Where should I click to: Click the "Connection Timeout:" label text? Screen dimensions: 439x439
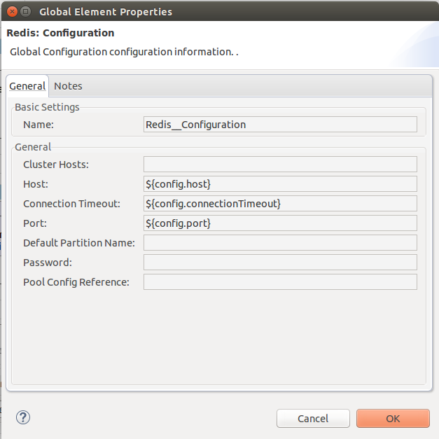(x=71, y=204)
